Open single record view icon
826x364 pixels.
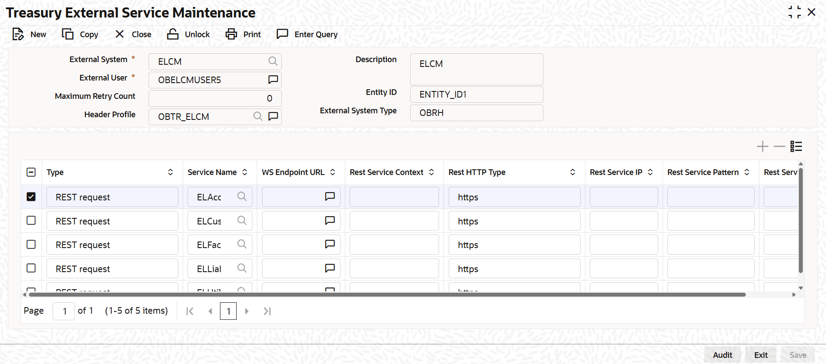tap(796, 146)
